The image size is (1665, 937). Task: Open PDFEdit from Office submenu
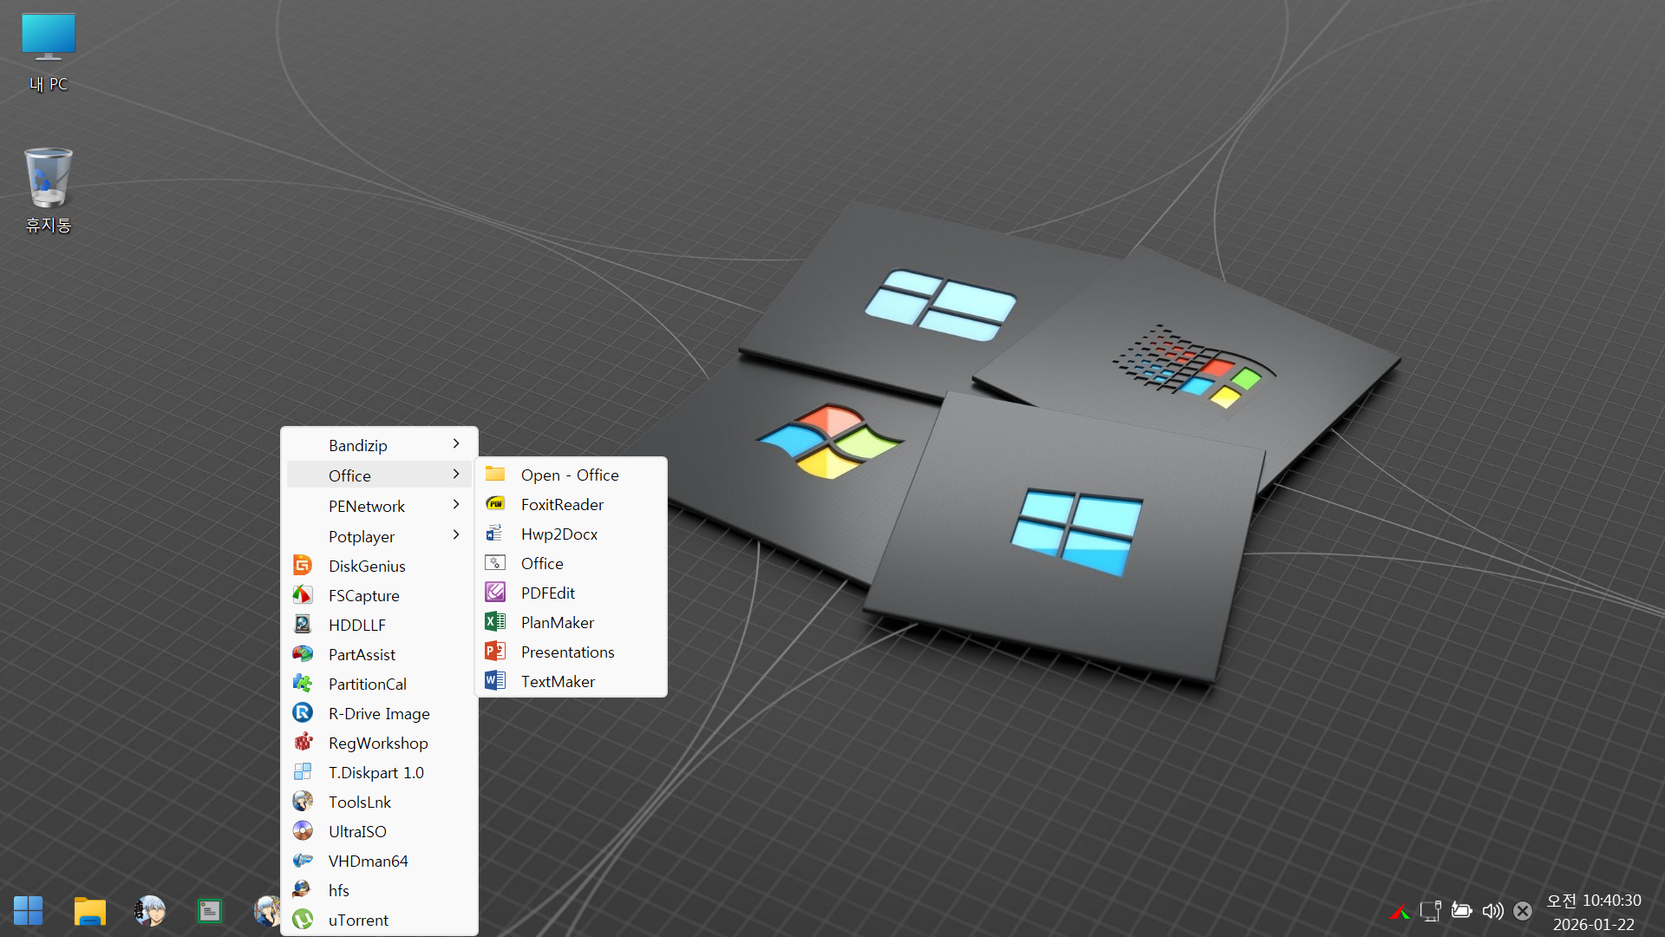[547, 593]
